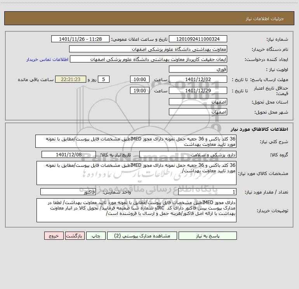Image resolution: width=299 pixels, height=289 pixels.
Task: Click the countdown timer 22:21:23
Action: [71, 79]
